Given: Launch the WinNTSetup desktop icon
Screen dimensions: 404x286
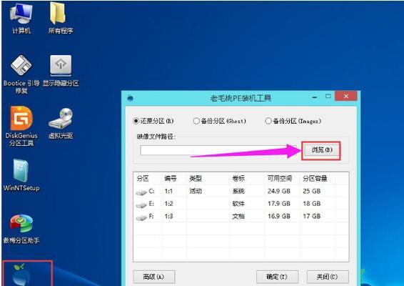Looking at the screenshot, I should (x=21, y=175).
